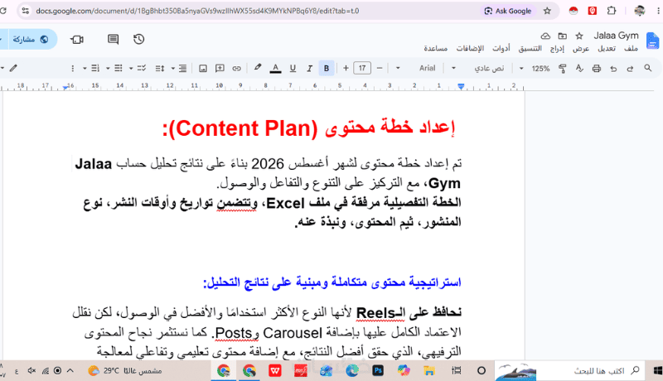View site information icon in address bar
Screen dimensions: 663x381
click(26, 11)
